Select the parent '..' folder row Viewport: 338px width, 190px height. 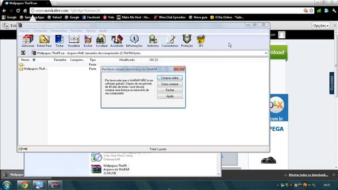click(22, 64)
